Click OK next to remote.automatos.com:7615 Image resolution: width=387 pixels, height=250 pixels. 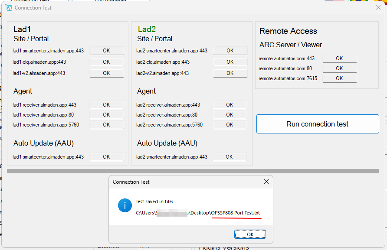[x=340, y=78]
